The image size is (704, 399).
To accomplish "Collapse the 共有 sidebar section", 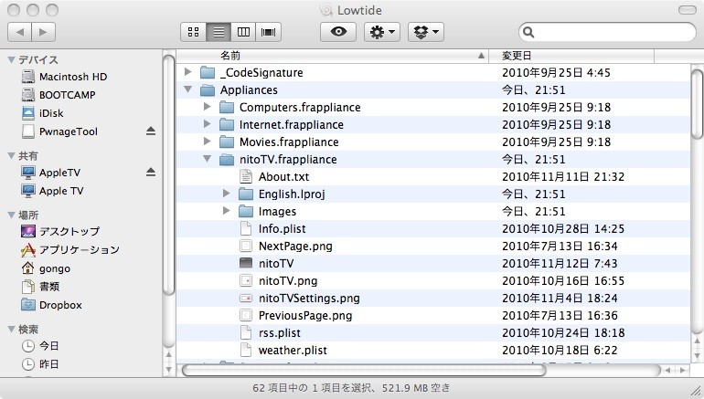I will point(12,155).
